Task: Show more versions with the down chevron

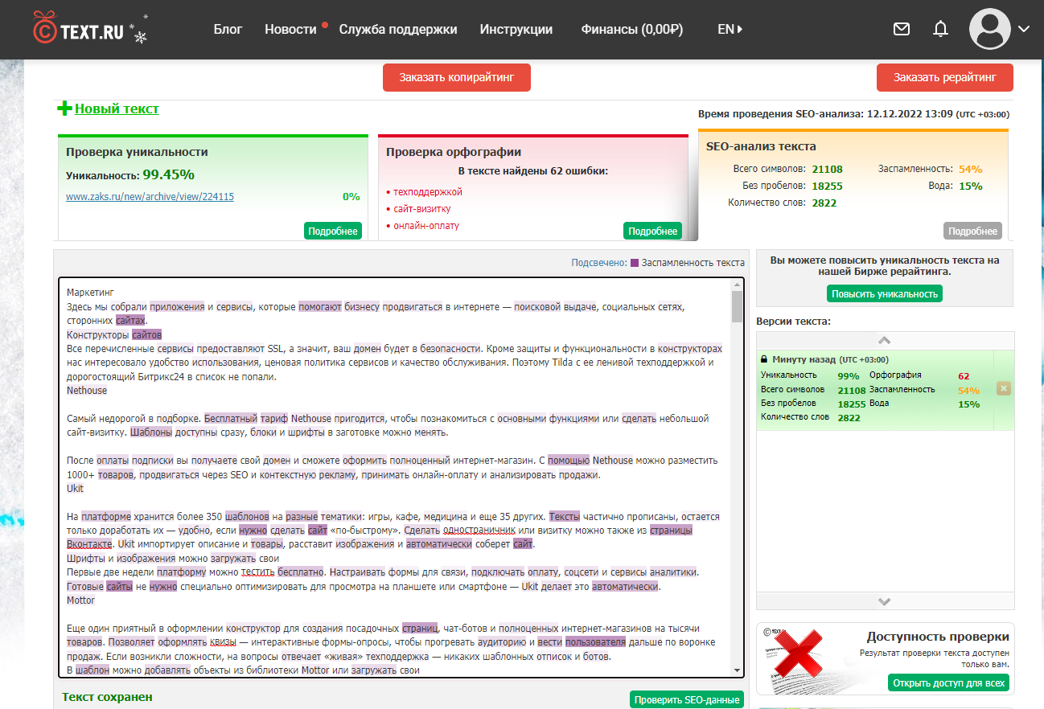Action: (883, 601)
